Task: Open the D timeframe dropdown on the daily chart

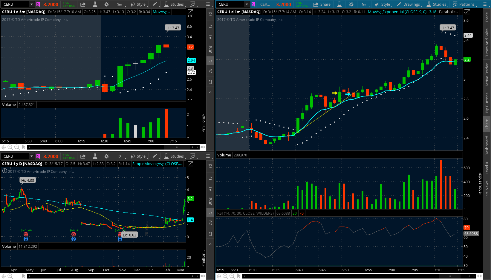Action: (x=120, y=156)
